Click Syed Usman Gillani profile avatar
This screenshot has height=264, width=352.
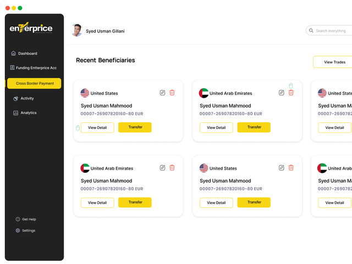(x=77, y=30)
